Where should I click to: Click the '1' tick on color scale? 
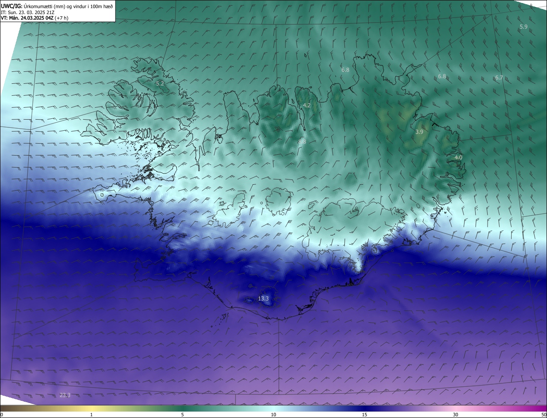[x=91, y=415]
